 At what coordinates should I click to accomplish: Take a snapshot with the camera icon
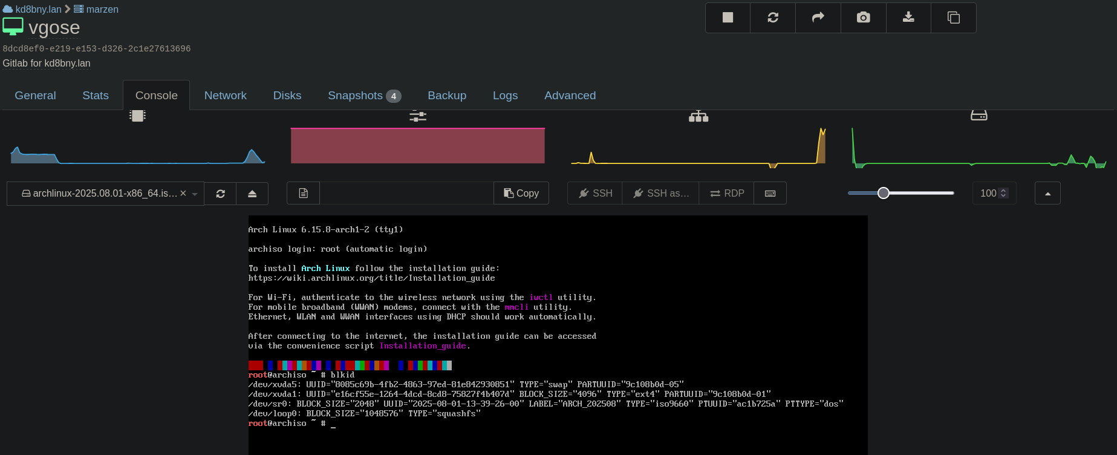[863, 18]
